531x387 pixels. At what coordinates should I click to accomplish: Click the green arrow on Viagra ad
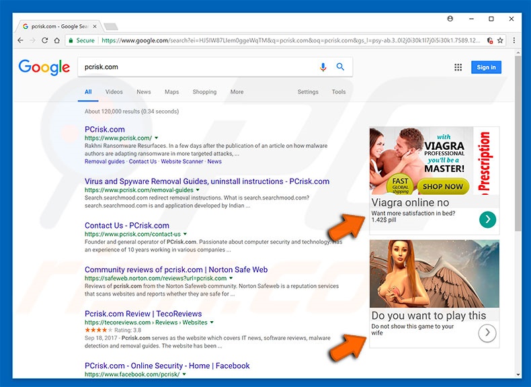[488, 219]
